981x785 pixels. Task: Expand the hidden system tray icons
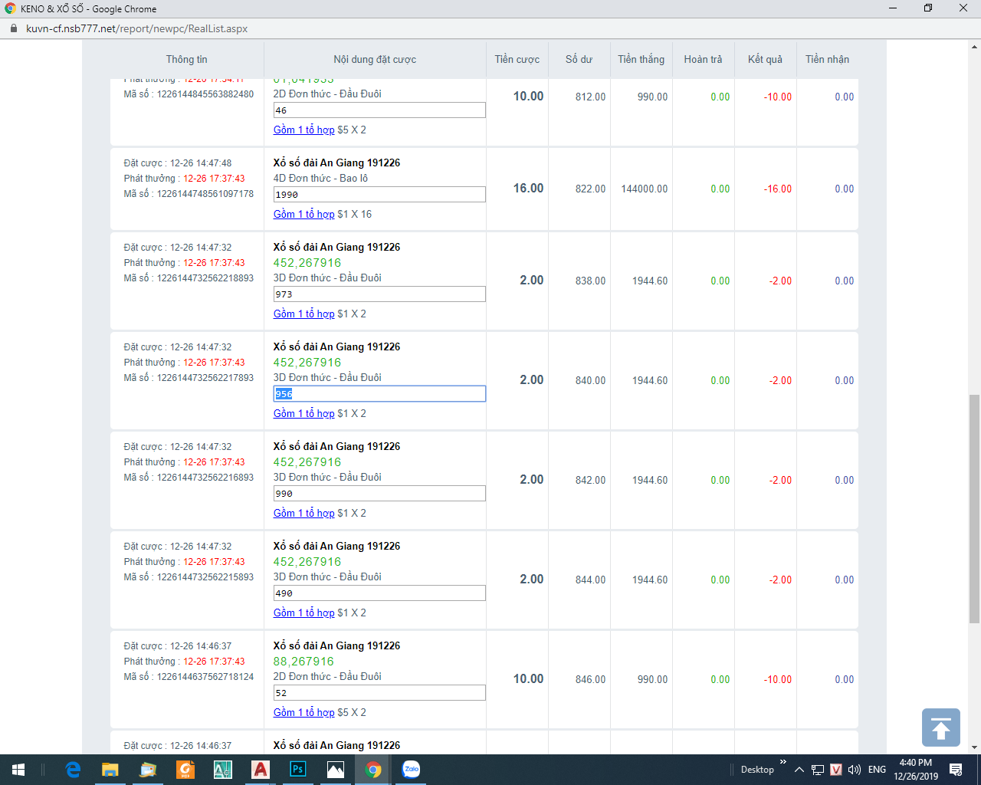[x=799, y=770]
